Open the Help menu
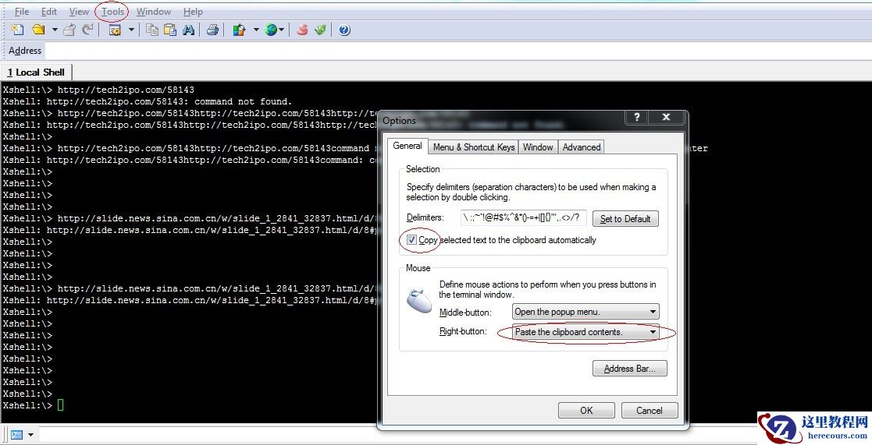The height and width of the screenshot is (445, 872). 193,12
